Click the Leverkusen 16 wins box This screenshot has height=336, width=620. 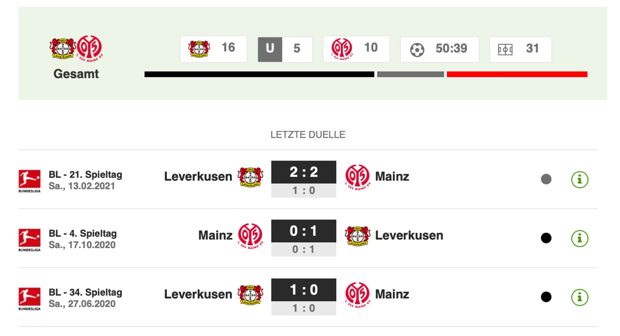coord(213,49)
